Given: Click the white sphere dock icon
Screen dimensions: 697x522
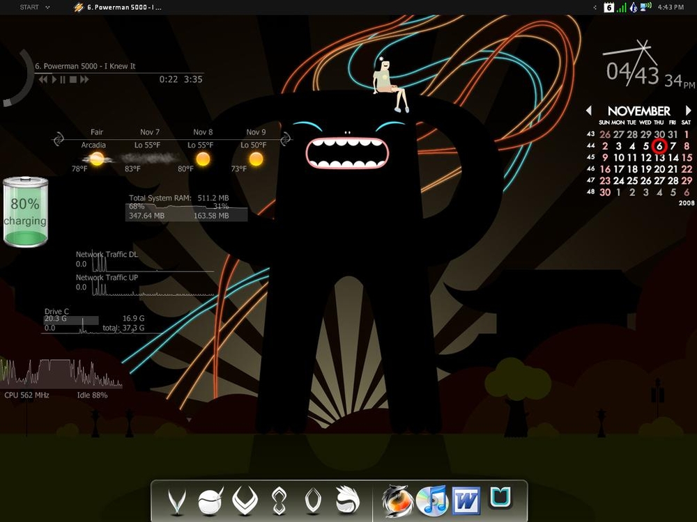Looking at the screenshot, I should (210, 500).
